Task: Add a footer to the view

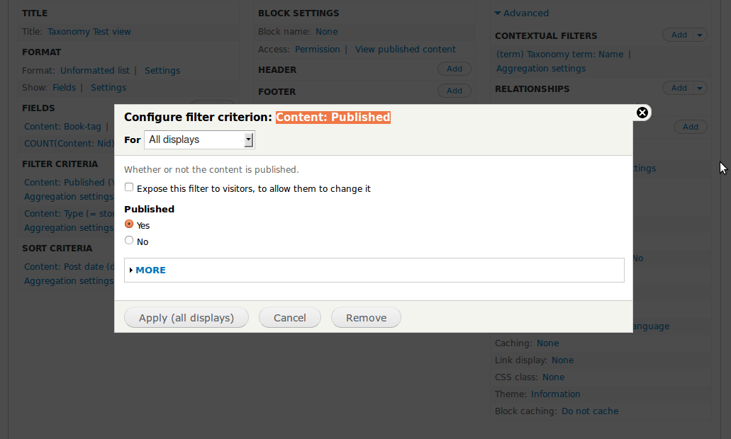Action: pyautogui.click(x=454, y=91)
